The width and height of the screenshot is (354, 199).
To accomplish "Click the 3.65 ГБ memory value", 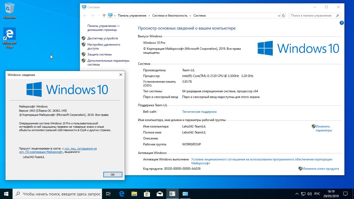I will [x=187, y=82].
